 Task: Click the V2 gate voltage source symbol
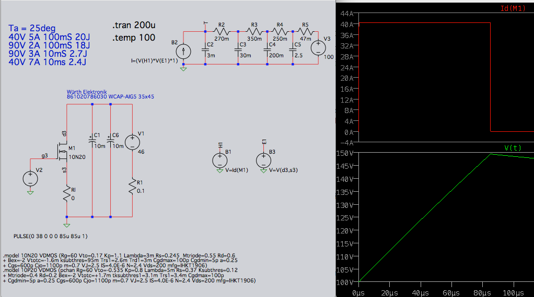[30, 179]
